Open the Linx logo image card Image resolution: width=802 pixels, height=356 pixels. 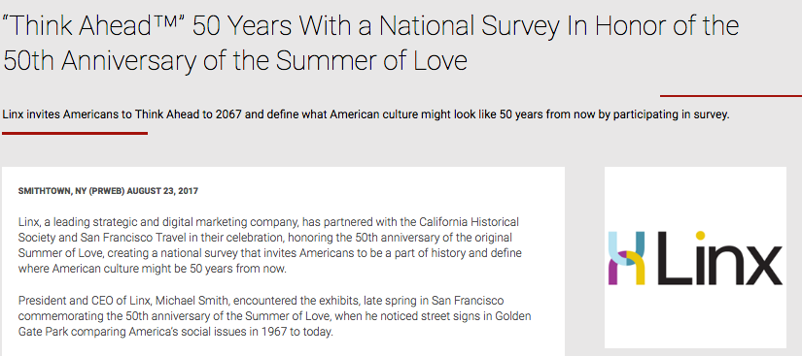tap(695, 258)
